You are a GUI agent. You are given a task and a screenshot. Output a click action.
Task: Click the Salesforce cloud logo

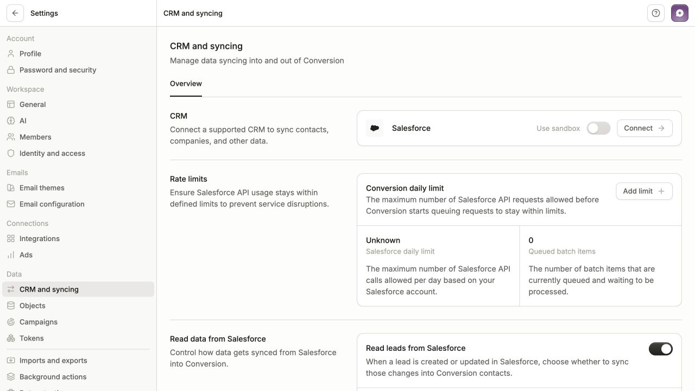click(375, 128)
